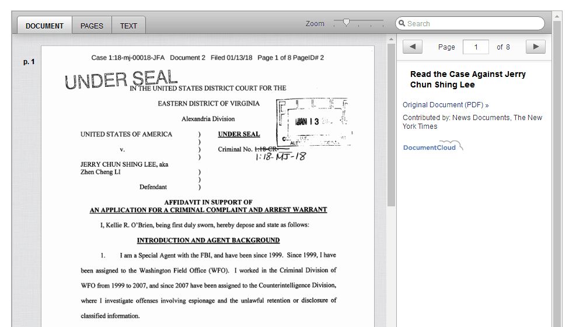
Task: Go to the next page using the right arrow
Action: [x=535, y=47]
